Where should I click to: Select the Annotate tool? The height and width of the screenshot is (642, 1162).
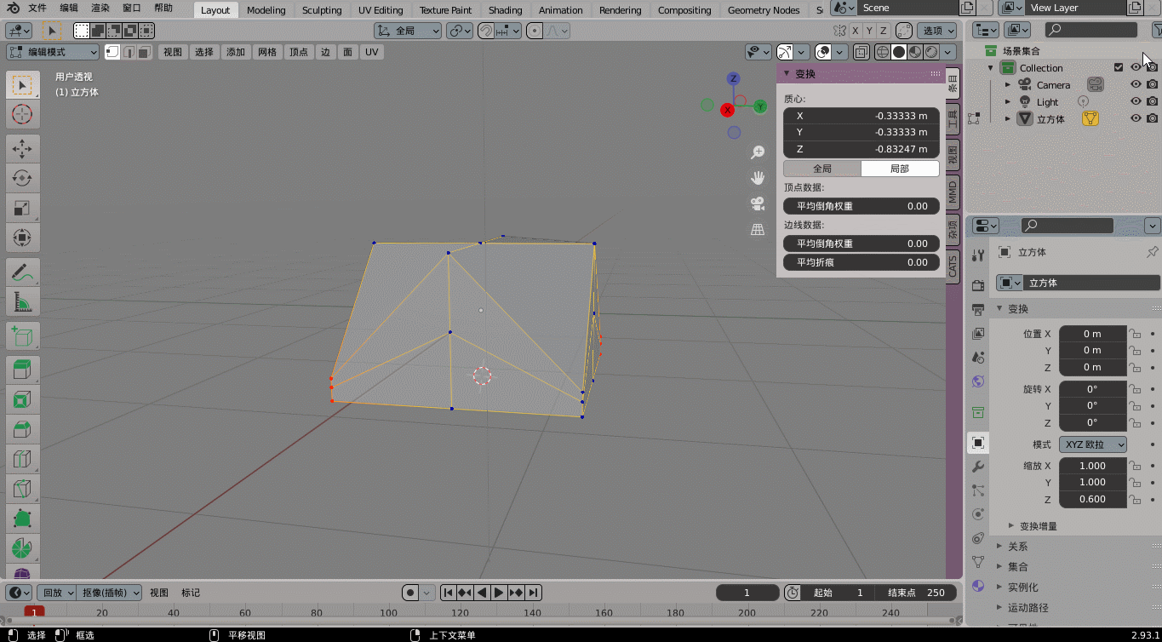click(x=22, y=272)
